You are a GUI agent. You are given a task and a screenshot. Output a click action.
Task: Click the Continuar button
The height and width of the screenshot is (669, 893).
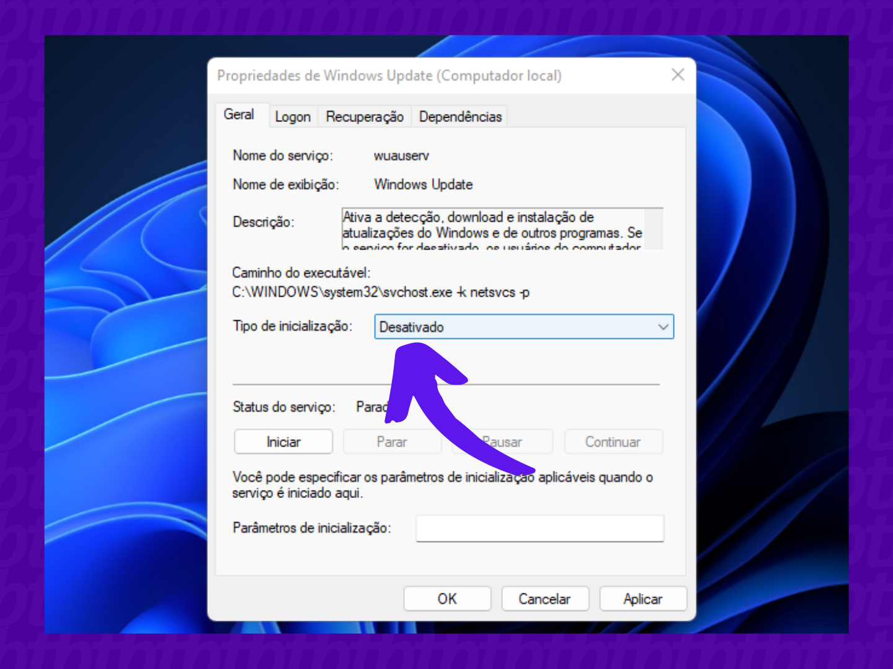[613, 442]
